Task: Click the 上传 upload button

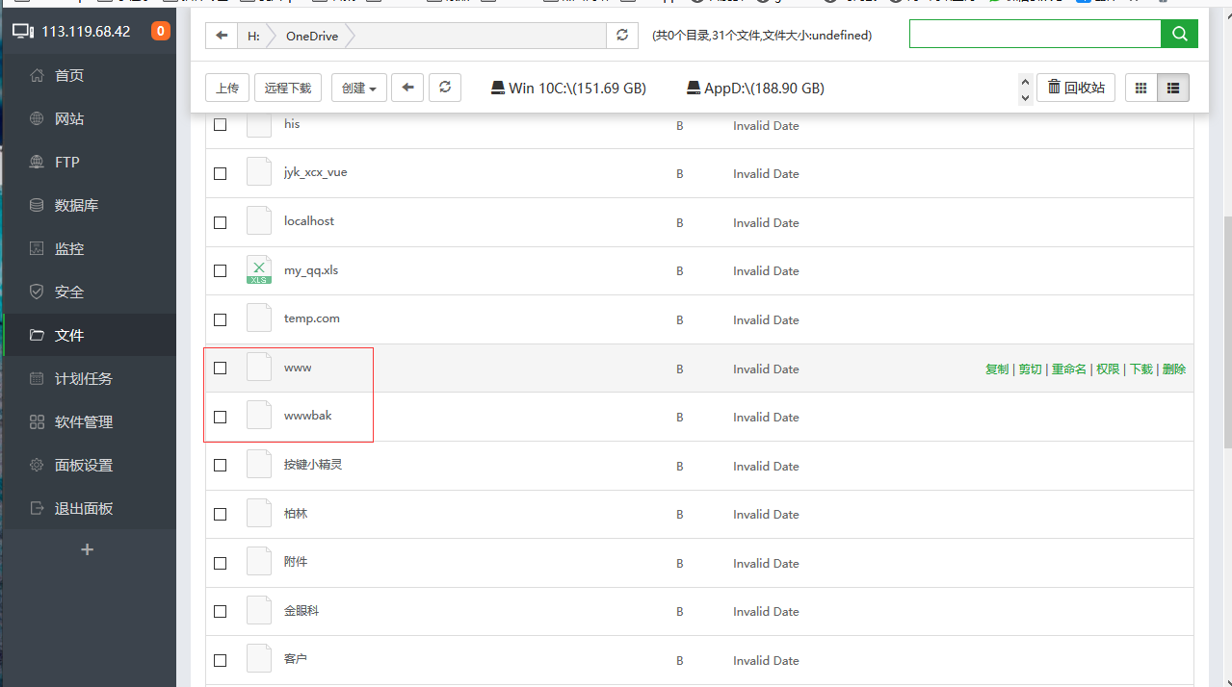Action: pyautogui.click(x=227, y=88)
